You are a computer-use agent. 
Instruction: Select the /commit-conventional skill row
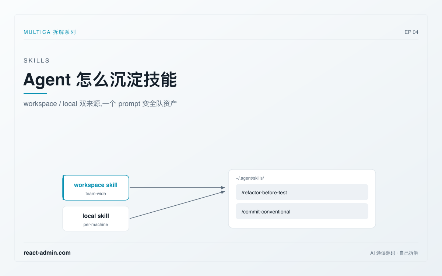tap(302, 211)
